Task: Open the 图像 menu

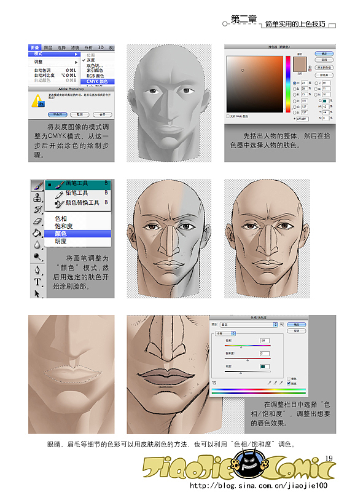Action: (35, 48)
